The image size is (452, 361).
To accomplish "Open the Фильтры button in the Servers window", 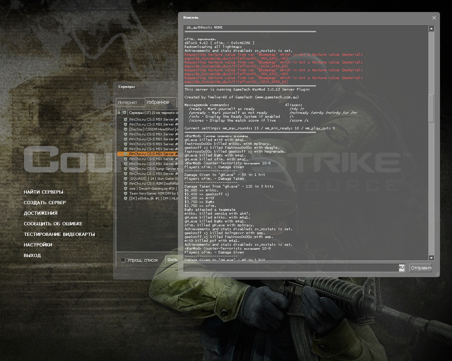I will coord(172,260).
